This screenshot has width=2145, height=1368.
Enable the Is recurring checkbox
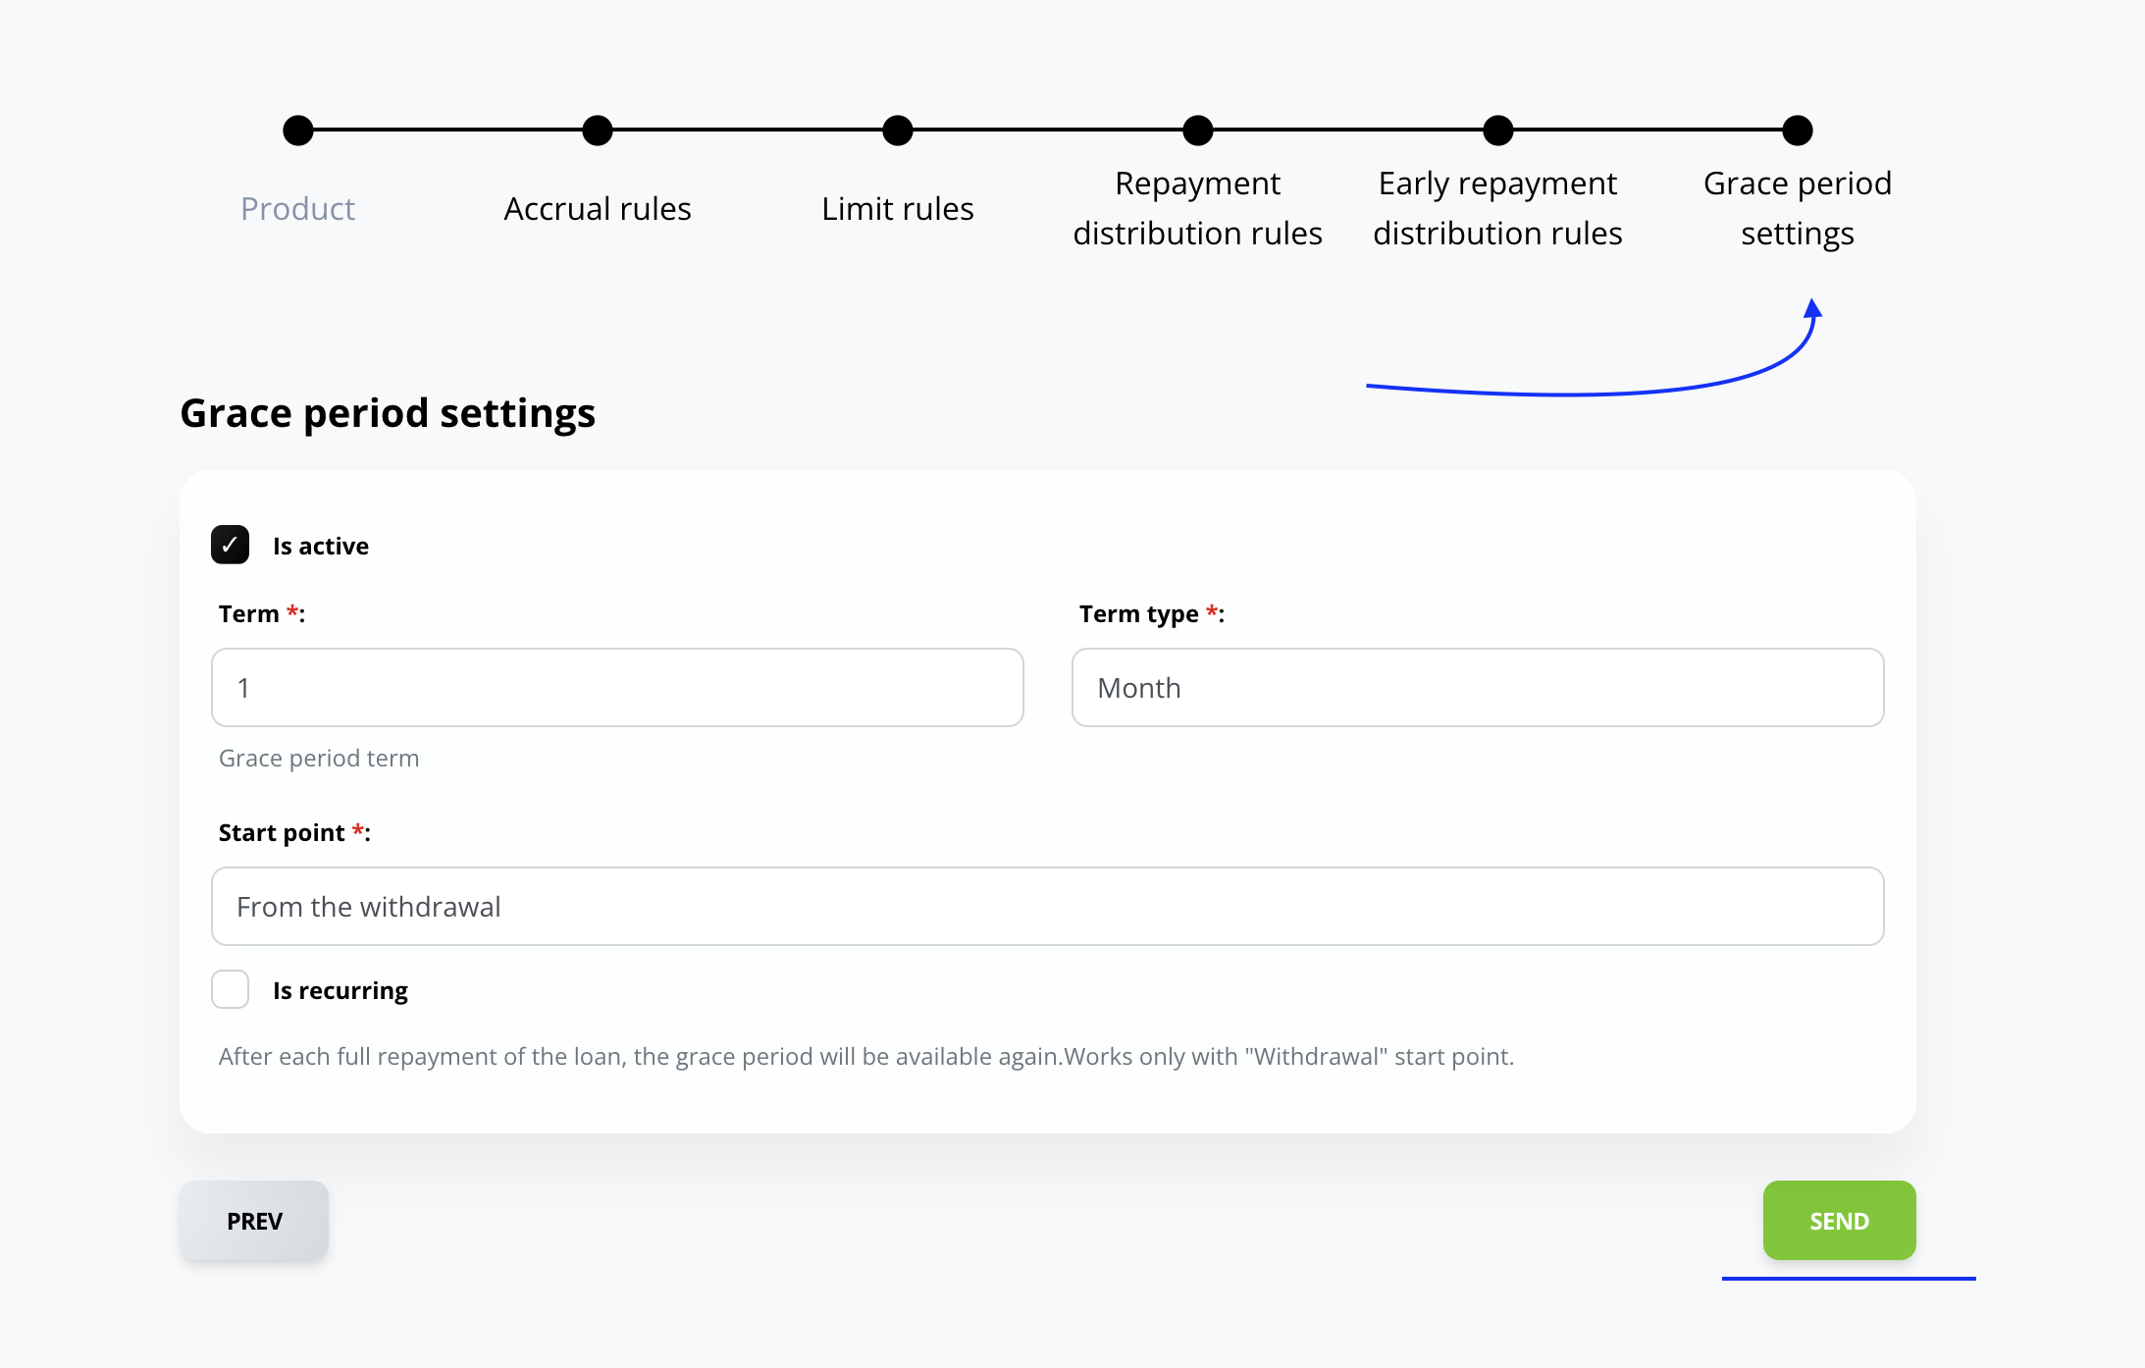[231, 989]
